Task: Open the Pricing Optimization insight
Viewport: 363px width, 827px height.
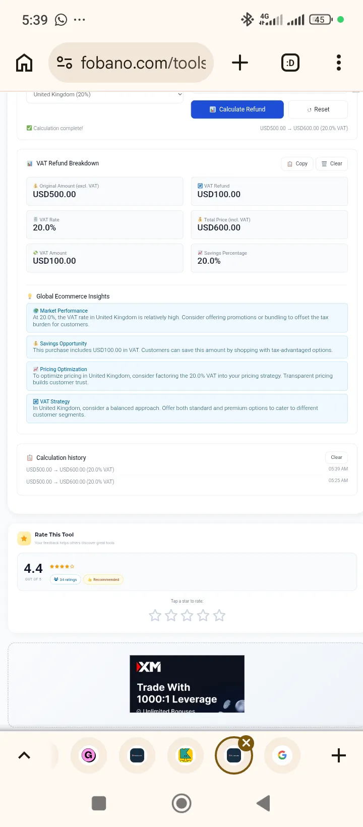Action: (187, 376)
